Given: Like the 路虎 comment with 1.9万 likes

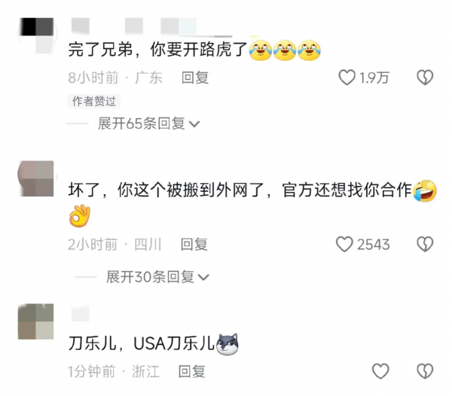Looking at the screenshot, I should (347, 78).
